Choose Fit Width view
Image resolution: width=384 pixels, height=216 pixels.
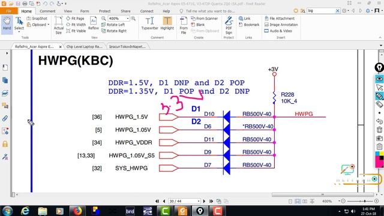pyautogui.click(x=76, y=25)
